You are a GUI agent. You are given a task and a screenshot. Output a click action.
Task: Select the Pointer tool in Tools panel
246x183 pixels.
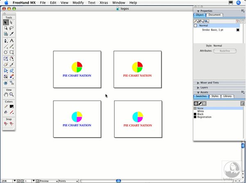pyautogui.click(x=6, y=23)
